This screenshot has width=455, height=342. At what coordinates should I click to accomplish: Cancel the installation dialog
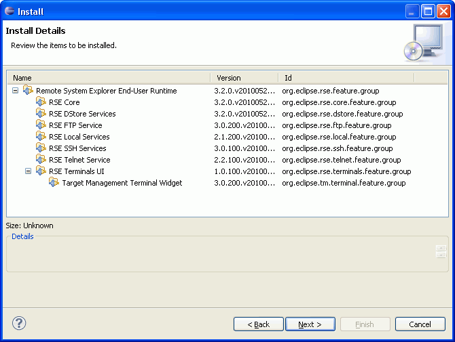coord(420,324)
